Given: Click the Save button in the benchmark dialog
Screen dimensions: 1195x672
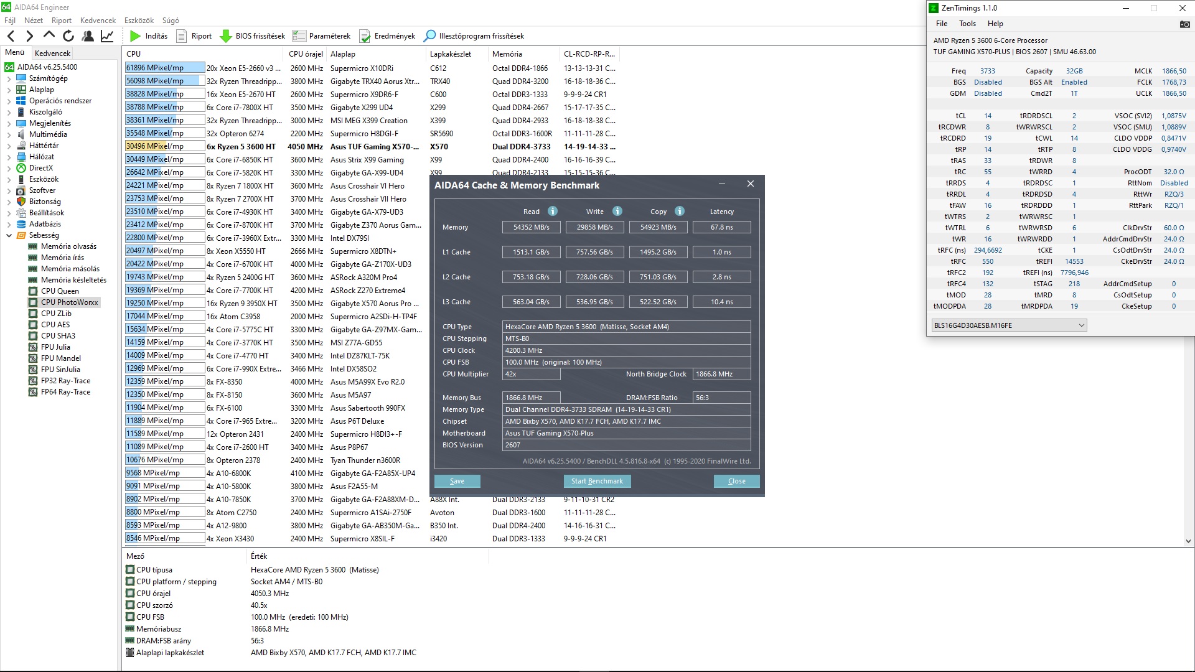Looking at the screenshot, I should (x=457, y=481).
